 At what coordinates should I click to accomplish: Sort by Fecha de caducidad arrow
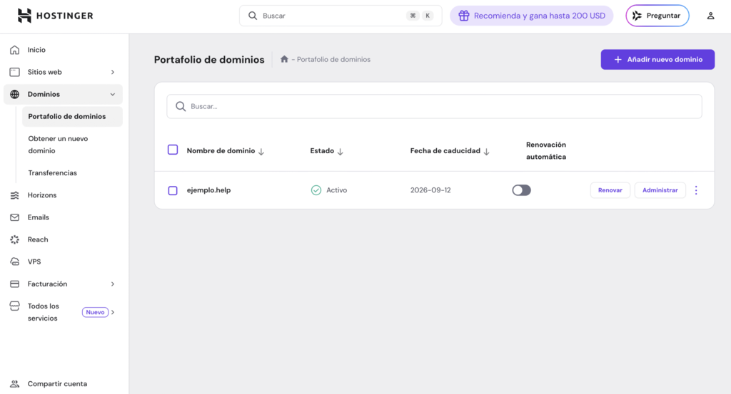[x=487, y=152]
